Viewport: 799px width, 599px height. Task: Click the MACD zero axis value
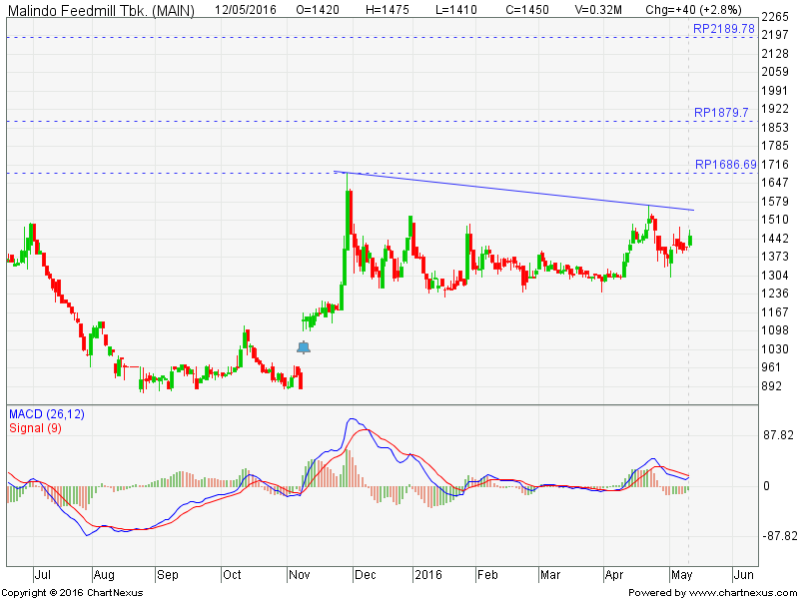pyautogui.click(x=766, y=486)
